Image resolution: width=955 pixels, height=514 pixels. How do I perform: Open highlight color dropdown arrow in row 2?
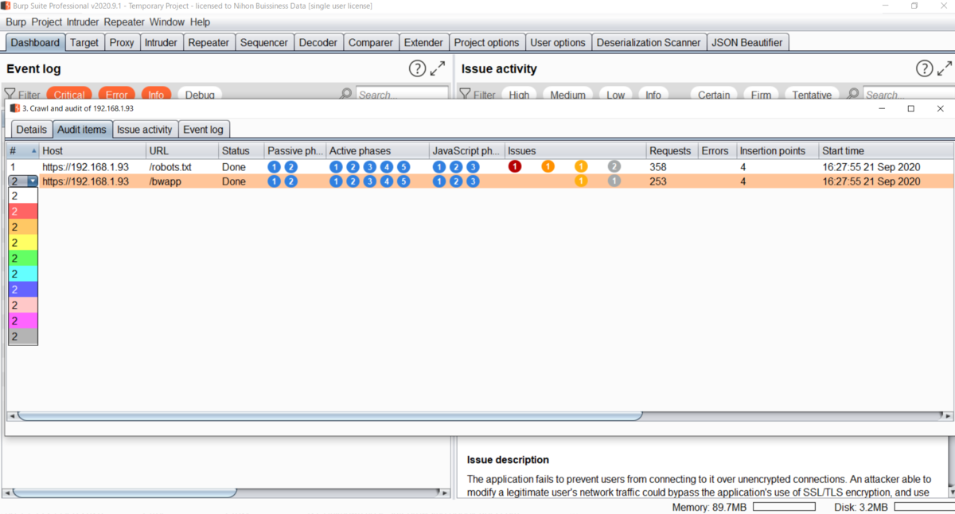tap(33, 181)
